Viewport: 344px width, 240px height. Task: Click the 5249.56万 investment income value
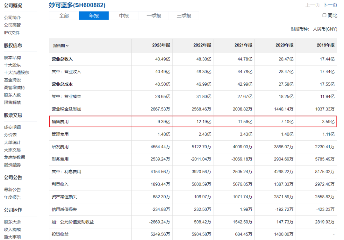(160, 234)
